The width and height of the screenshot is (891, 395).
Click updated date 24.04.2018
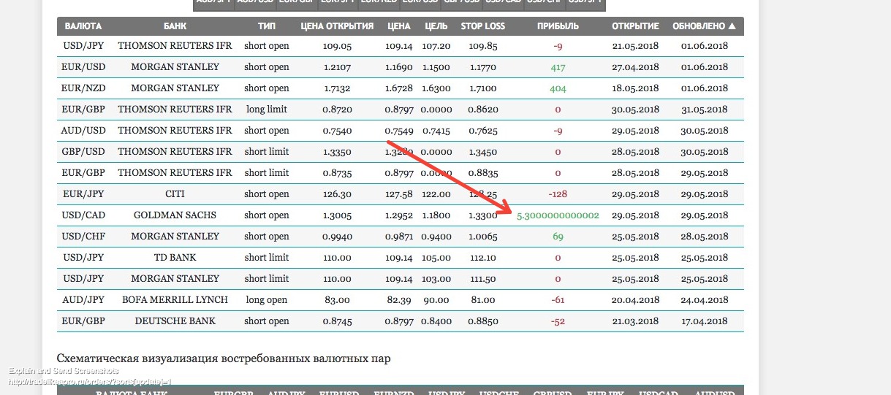[705, 300]
